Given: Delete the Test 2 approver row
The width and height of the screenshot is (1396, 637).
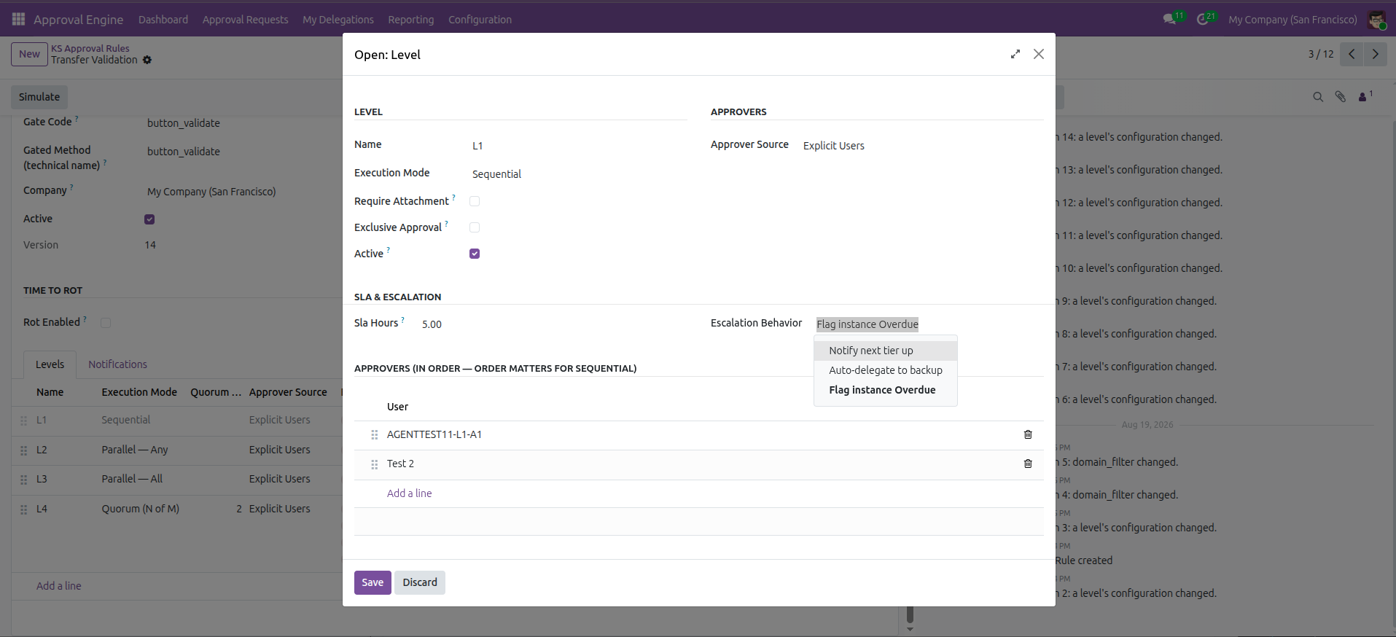Looking at the screenshot, I should click(1028, 464).
